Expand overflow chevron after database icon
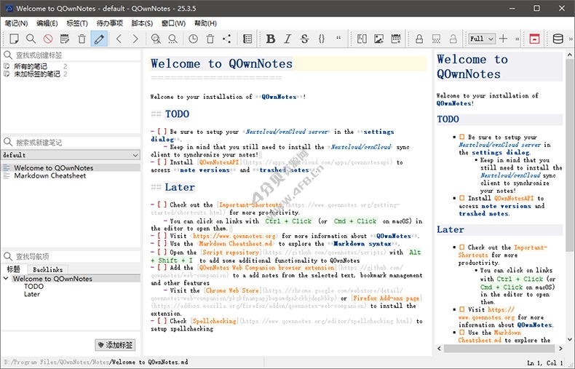The height and width of the screenshot is (369, 575). point(571,39)
